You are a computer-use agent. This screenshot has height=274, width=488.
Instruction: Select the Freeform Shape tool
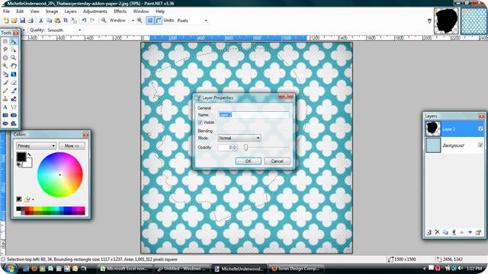click(14, 123)
